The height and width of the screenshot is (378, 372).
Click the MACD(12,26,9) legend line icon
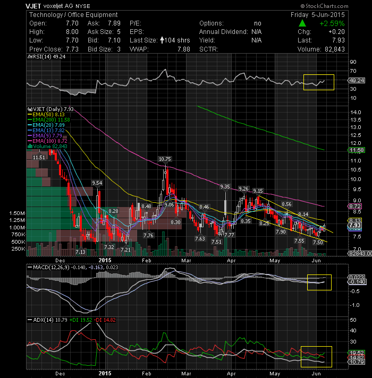(x=30, y=268)
